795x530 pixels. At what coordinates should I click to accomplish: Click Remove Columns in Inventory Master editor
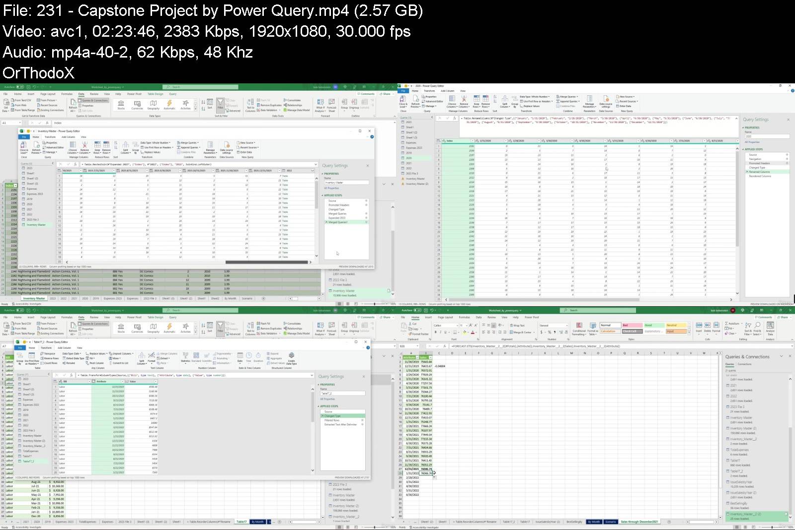click(x=84, y=148)
